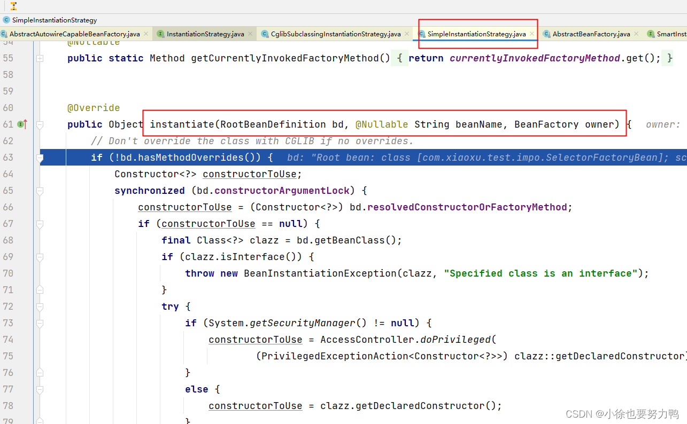Click PrivilegedExceptionAction on line 75
This screenshot has width=687, height=424.
335,356
